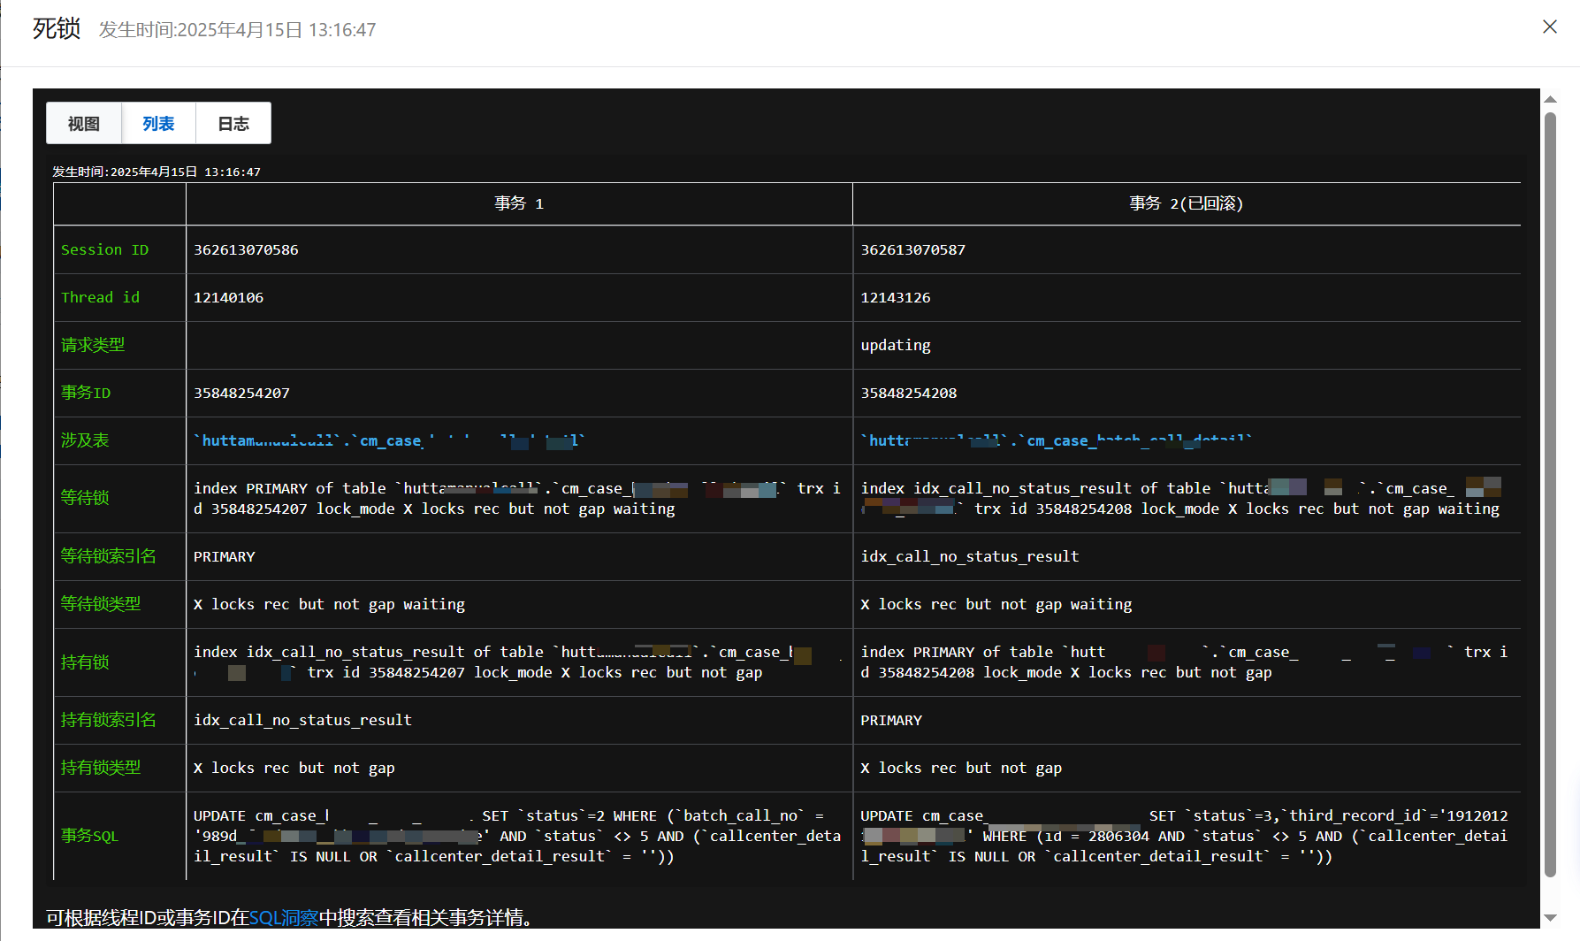
Task: Click the 等待锁 row label
Action: coord(85,499)
